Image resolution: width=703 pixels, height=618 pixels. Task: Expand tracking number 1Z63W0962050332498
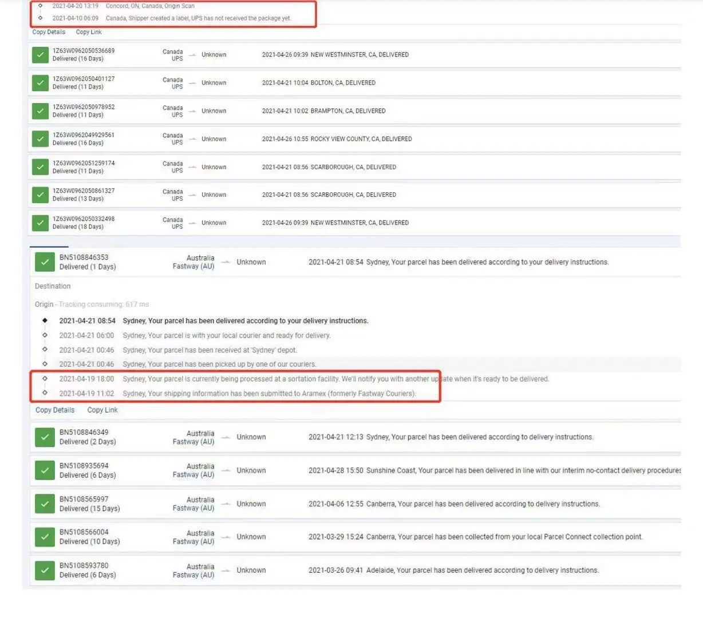(x=84, y=219)
